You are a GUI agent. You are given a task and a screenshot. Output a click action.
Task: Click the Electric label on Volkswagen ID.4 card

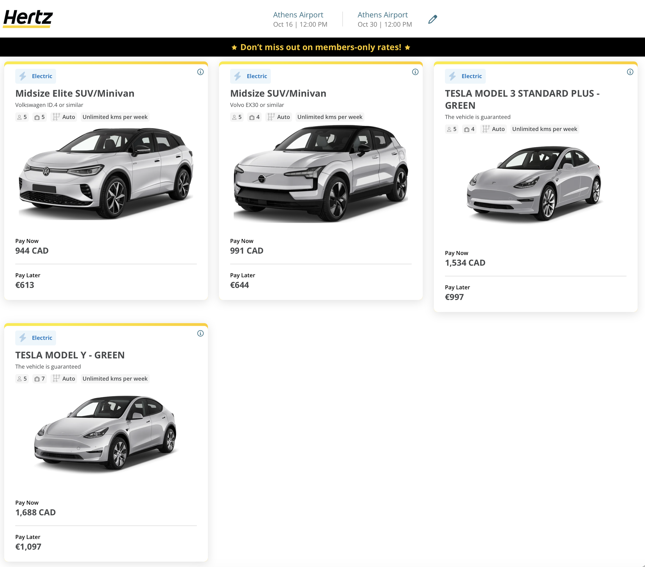(x=42, y=76)
